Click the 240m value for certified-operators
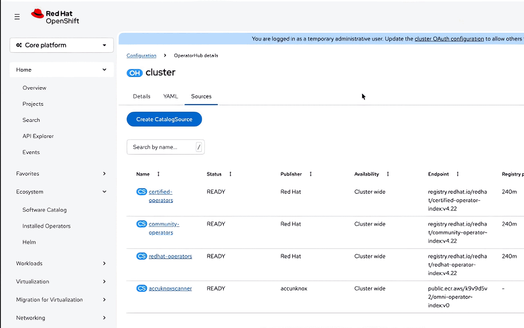The height and width of the screenshot is (328, 524). pos(509,192)
